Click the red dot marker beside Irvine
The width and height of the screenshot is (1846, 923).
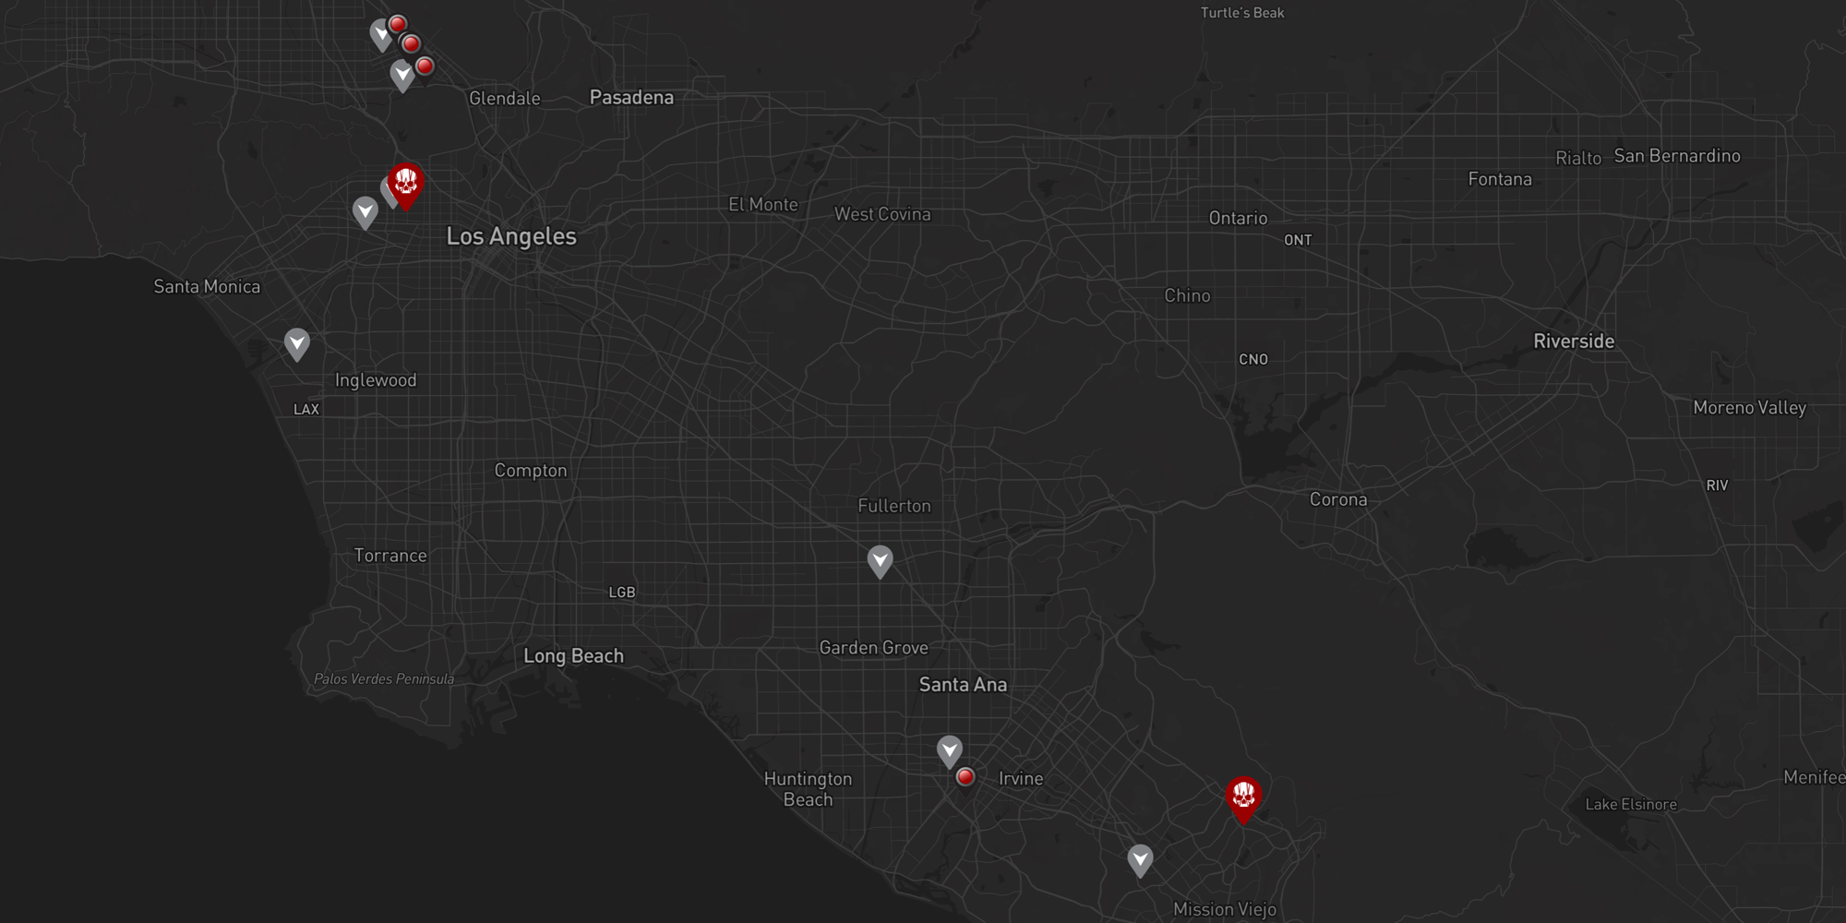(x=965, y=777)
